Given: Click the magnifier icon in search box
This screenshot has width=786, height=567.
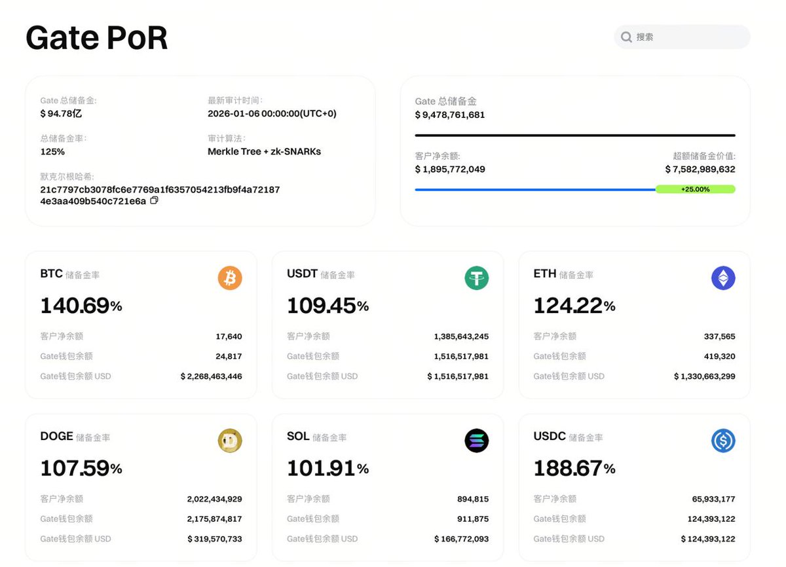Looking at the screenshot, I should (x=627, y=37).
